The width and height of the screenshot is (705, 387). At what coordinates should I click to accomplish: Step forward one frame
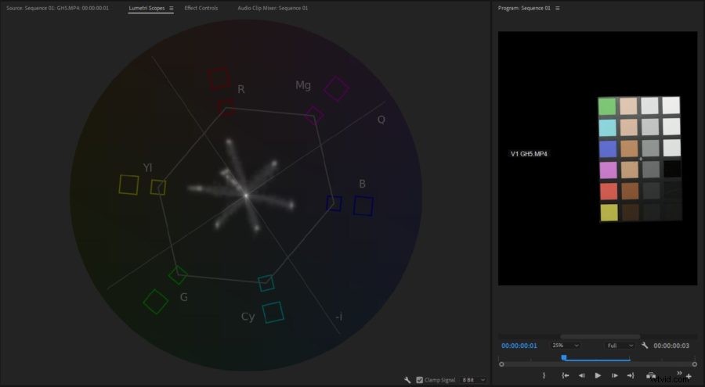(x=614, y=375)
